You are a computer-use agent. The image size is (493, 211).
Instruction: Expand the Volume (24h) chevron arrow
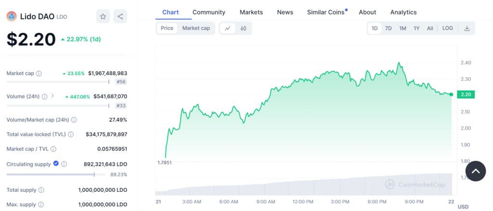(52, 96)
